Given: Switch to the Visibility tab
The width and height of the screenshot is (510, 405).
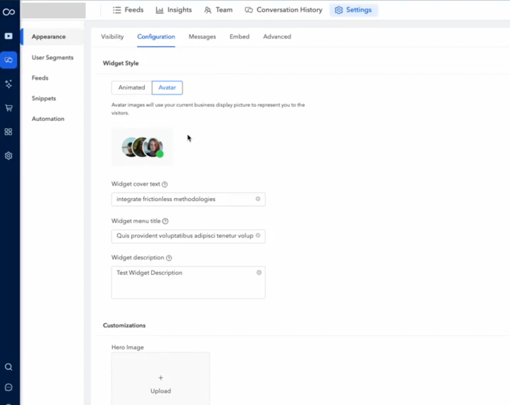Looking at the screenshot, I should coord(112,37).
